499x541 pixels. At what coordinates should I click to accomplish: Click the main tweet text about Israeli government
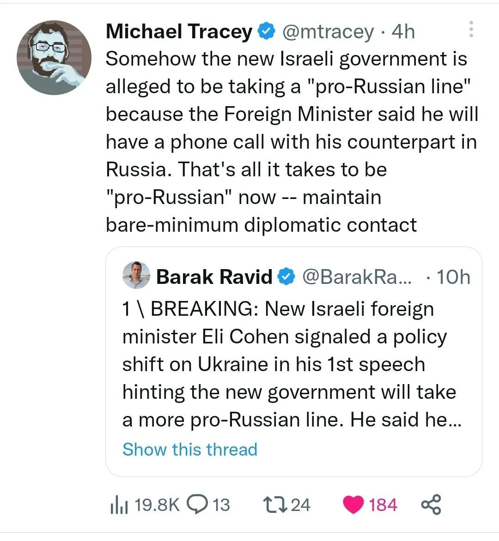coord(291,141)
